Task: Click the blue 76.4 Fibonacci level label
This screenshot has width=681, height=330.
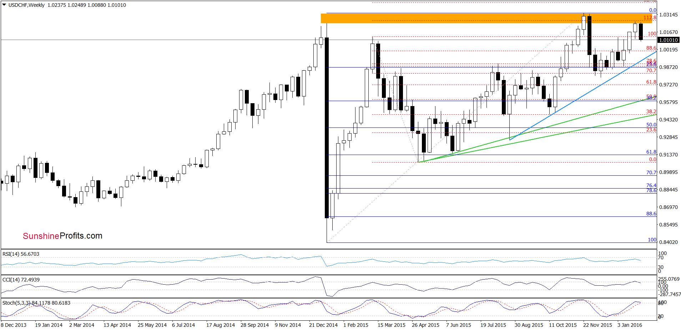Action: pos(651,185)
